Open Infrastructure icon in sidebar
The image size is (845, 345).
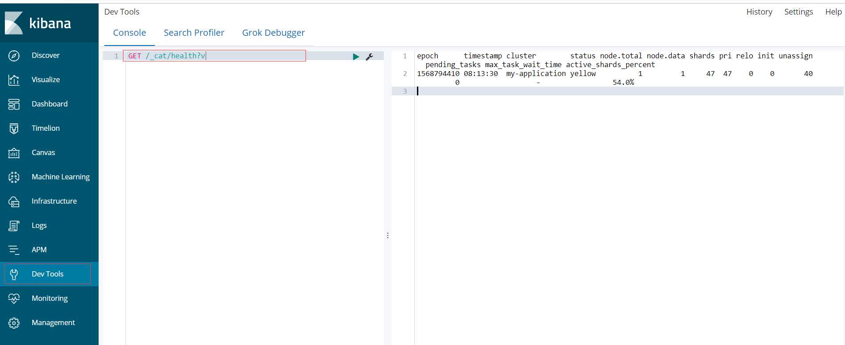pos(14,201)
